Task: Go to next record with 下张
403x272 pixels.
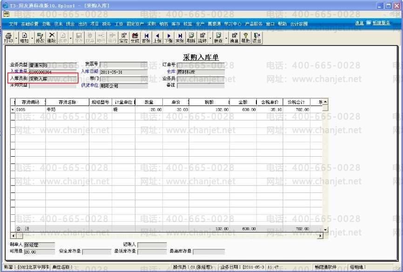Action: pyautogui.click(x=168, y=38)
